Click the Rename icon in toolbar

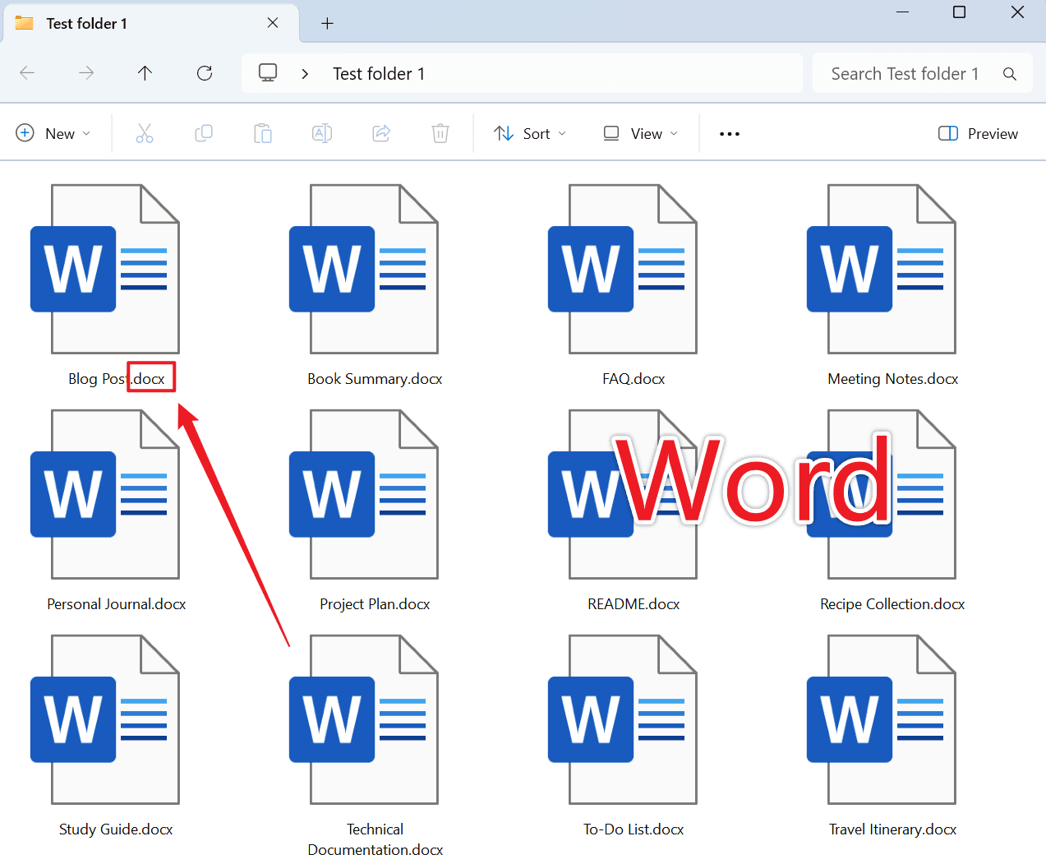click(322, 133)
